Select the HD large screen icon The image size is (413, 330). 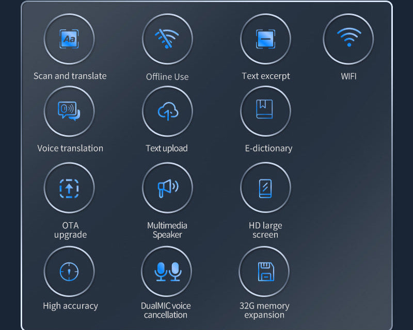pyautogui.click(x=265, y=188)
